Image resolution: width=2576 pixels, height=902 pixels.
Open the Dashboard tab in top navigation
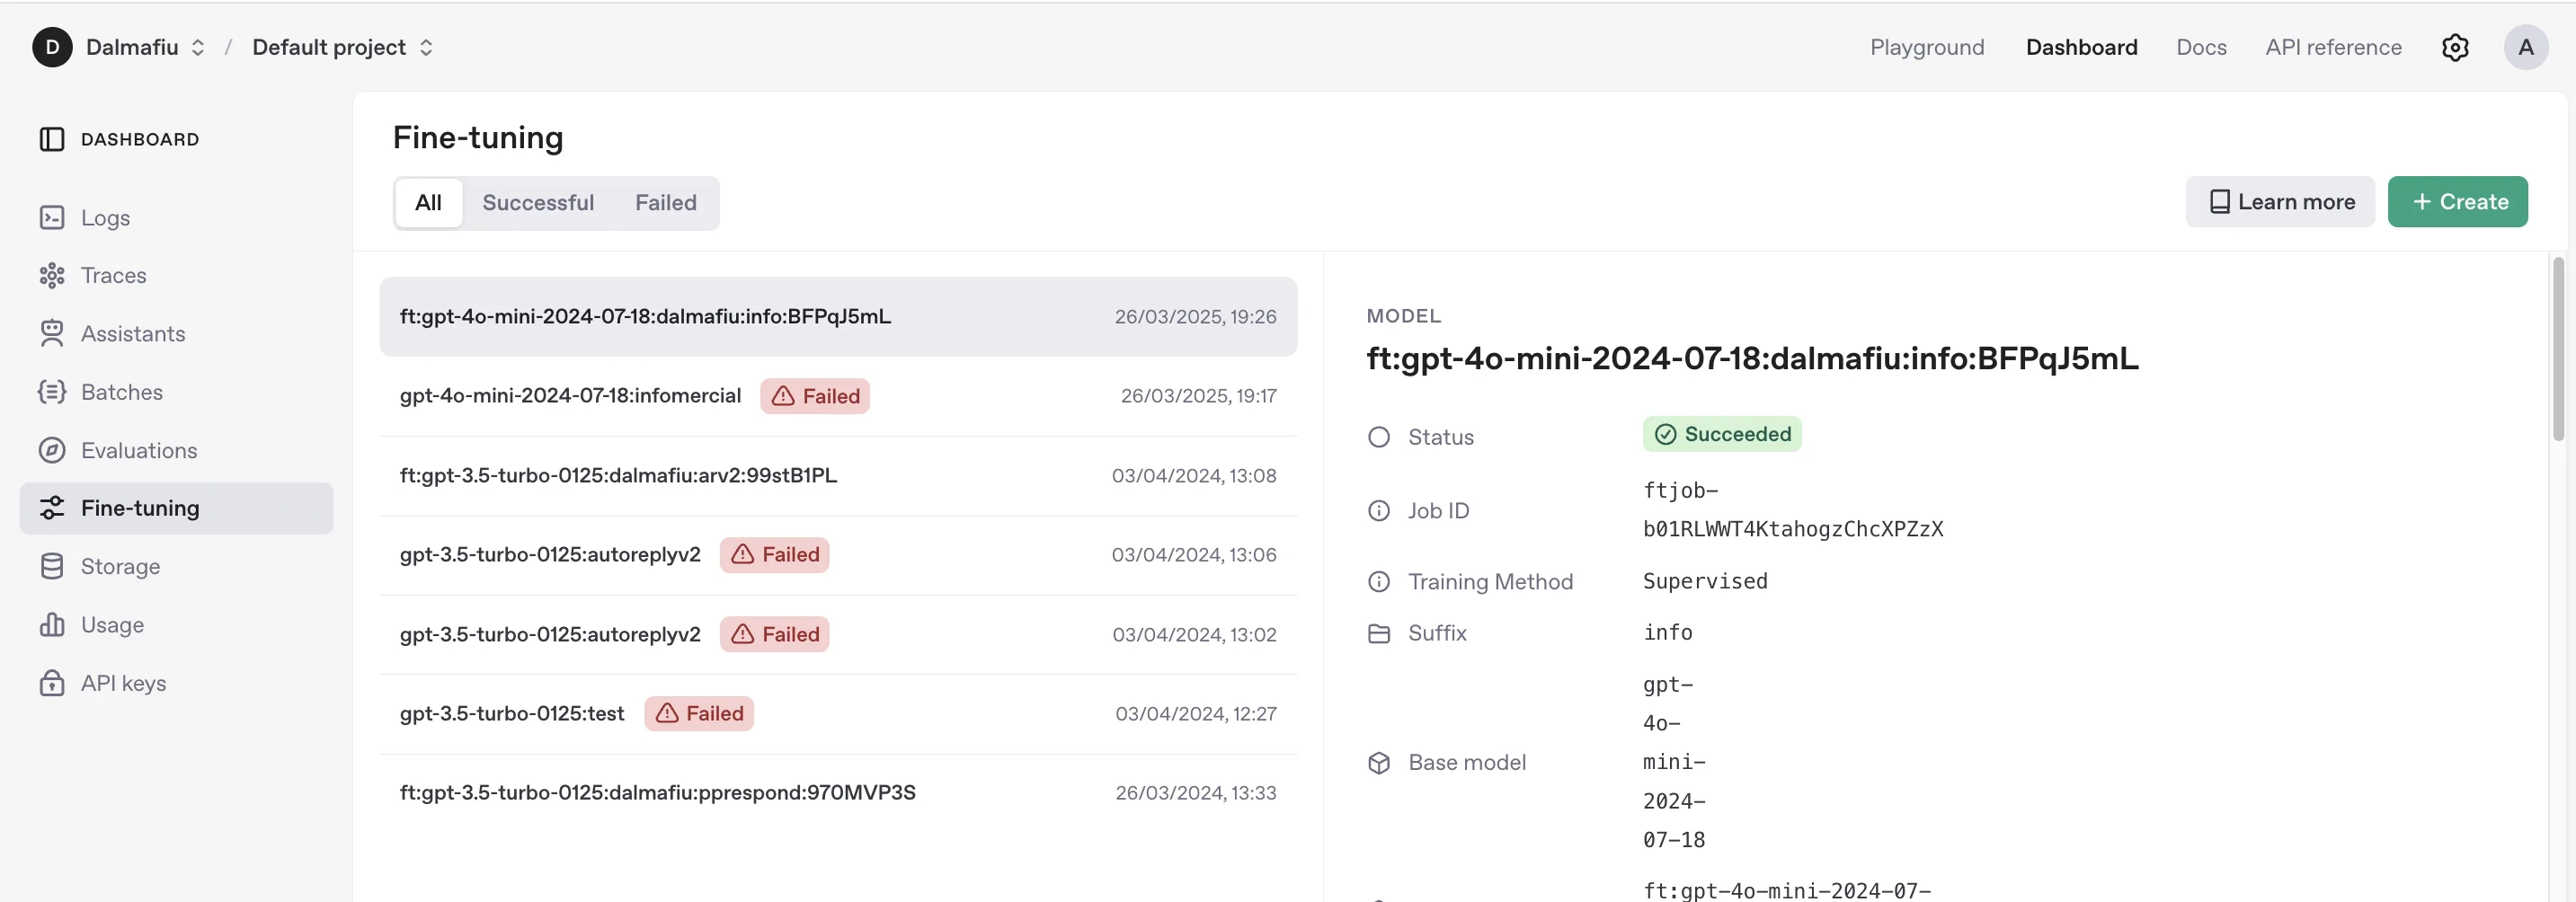tap(2081, 47)
